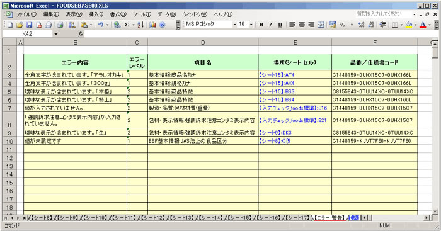The height and width of the screenshot is (231, 441).
Task: Open the font size dropdown
Action: click(251, 25)
